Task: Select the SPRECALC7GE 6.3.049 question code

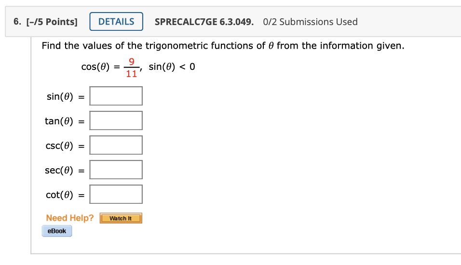Action: coord(204,22)
